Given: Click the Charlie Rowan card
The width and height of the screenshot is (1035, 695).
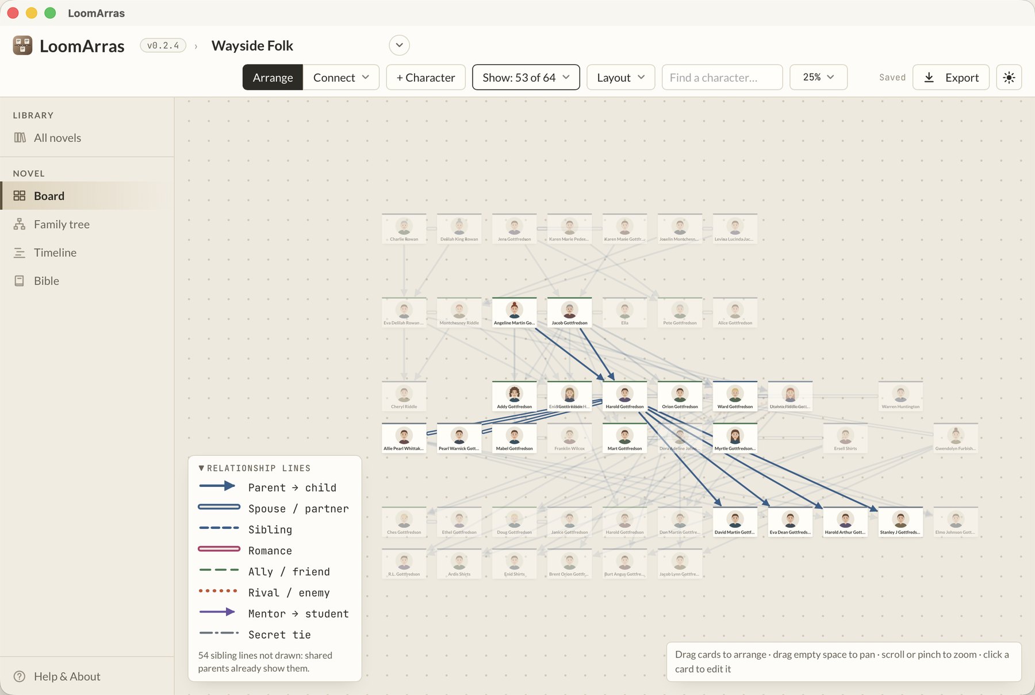Looking at the screenshot, I should point(404,228).
